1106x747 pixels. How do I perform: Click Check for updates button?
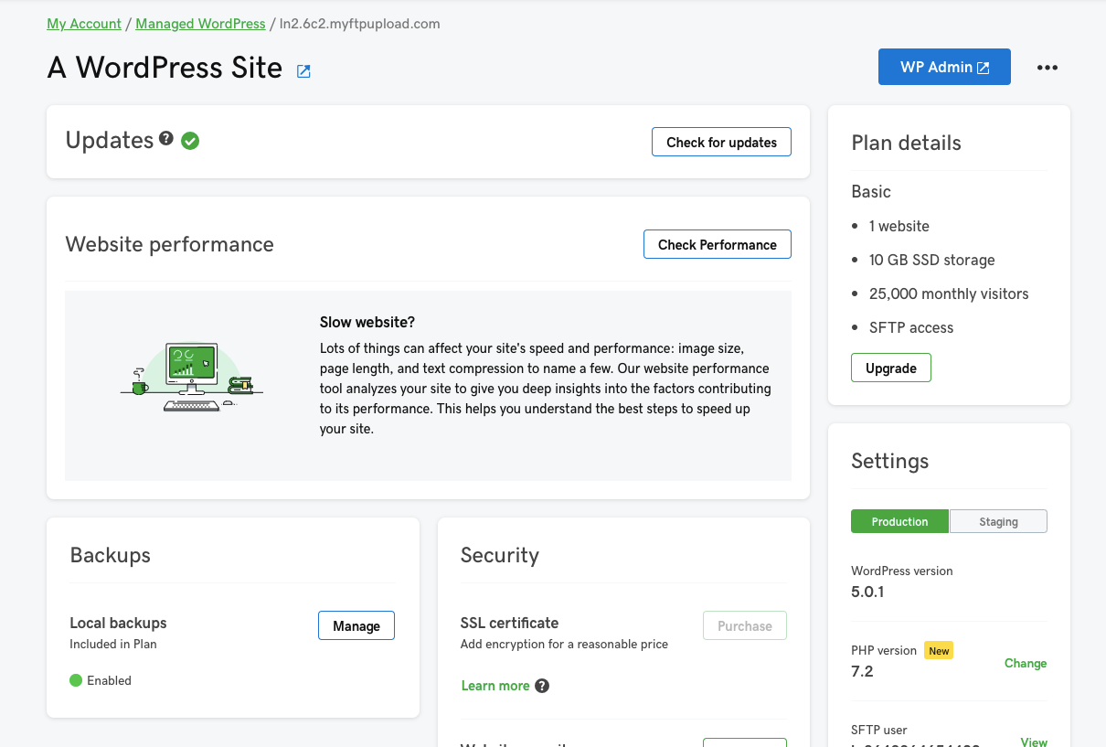(x=721, y=142)
